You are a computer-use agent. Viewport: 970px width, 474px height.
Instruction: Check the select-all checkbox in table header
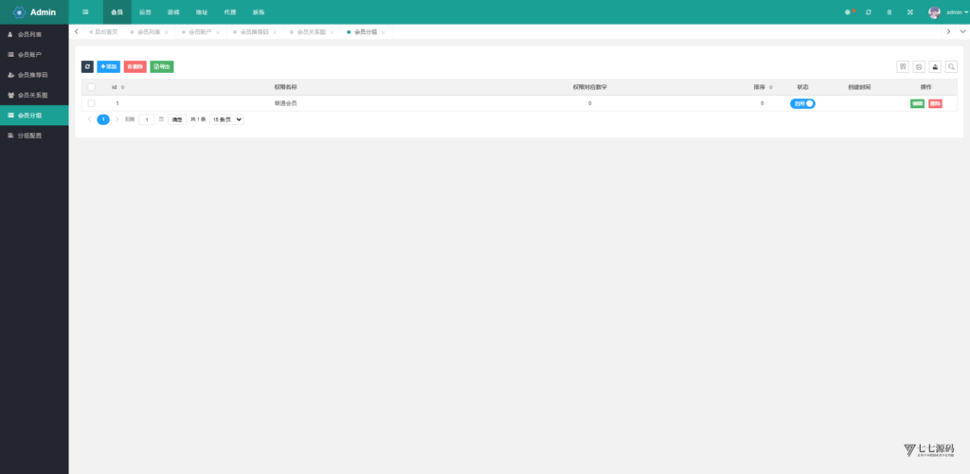pos(92,87)
